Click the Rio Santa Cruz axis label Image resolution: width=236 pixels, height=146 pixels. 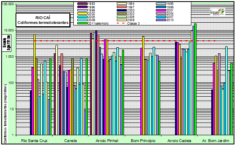(34, 141)
